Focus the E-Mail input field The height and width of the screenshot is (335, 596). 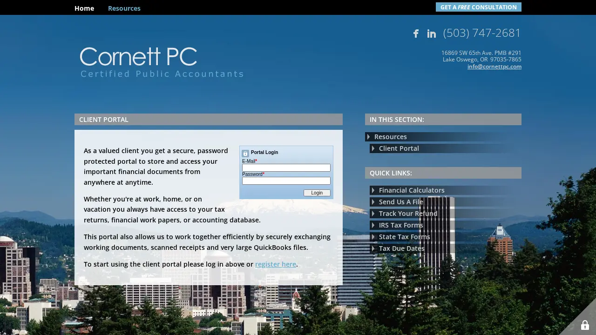point(286,167)
